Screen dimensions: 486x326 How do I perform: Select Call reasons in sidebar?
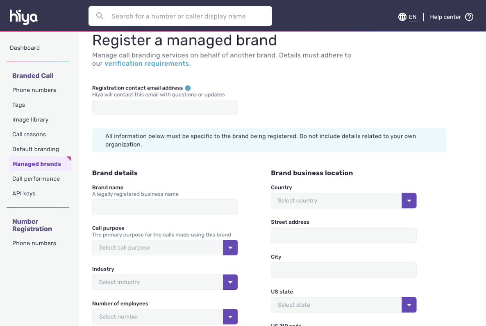pos(29,134)
